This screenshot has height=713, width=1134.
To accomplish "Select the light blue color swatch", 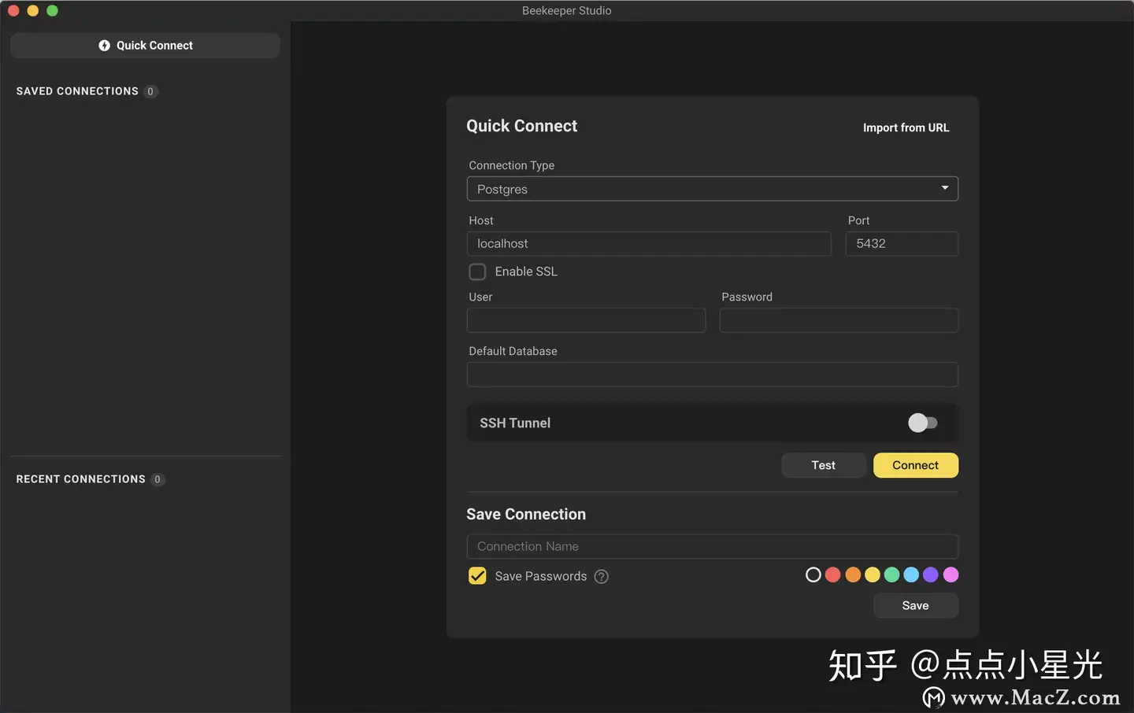I will click(x=911, y=575).
